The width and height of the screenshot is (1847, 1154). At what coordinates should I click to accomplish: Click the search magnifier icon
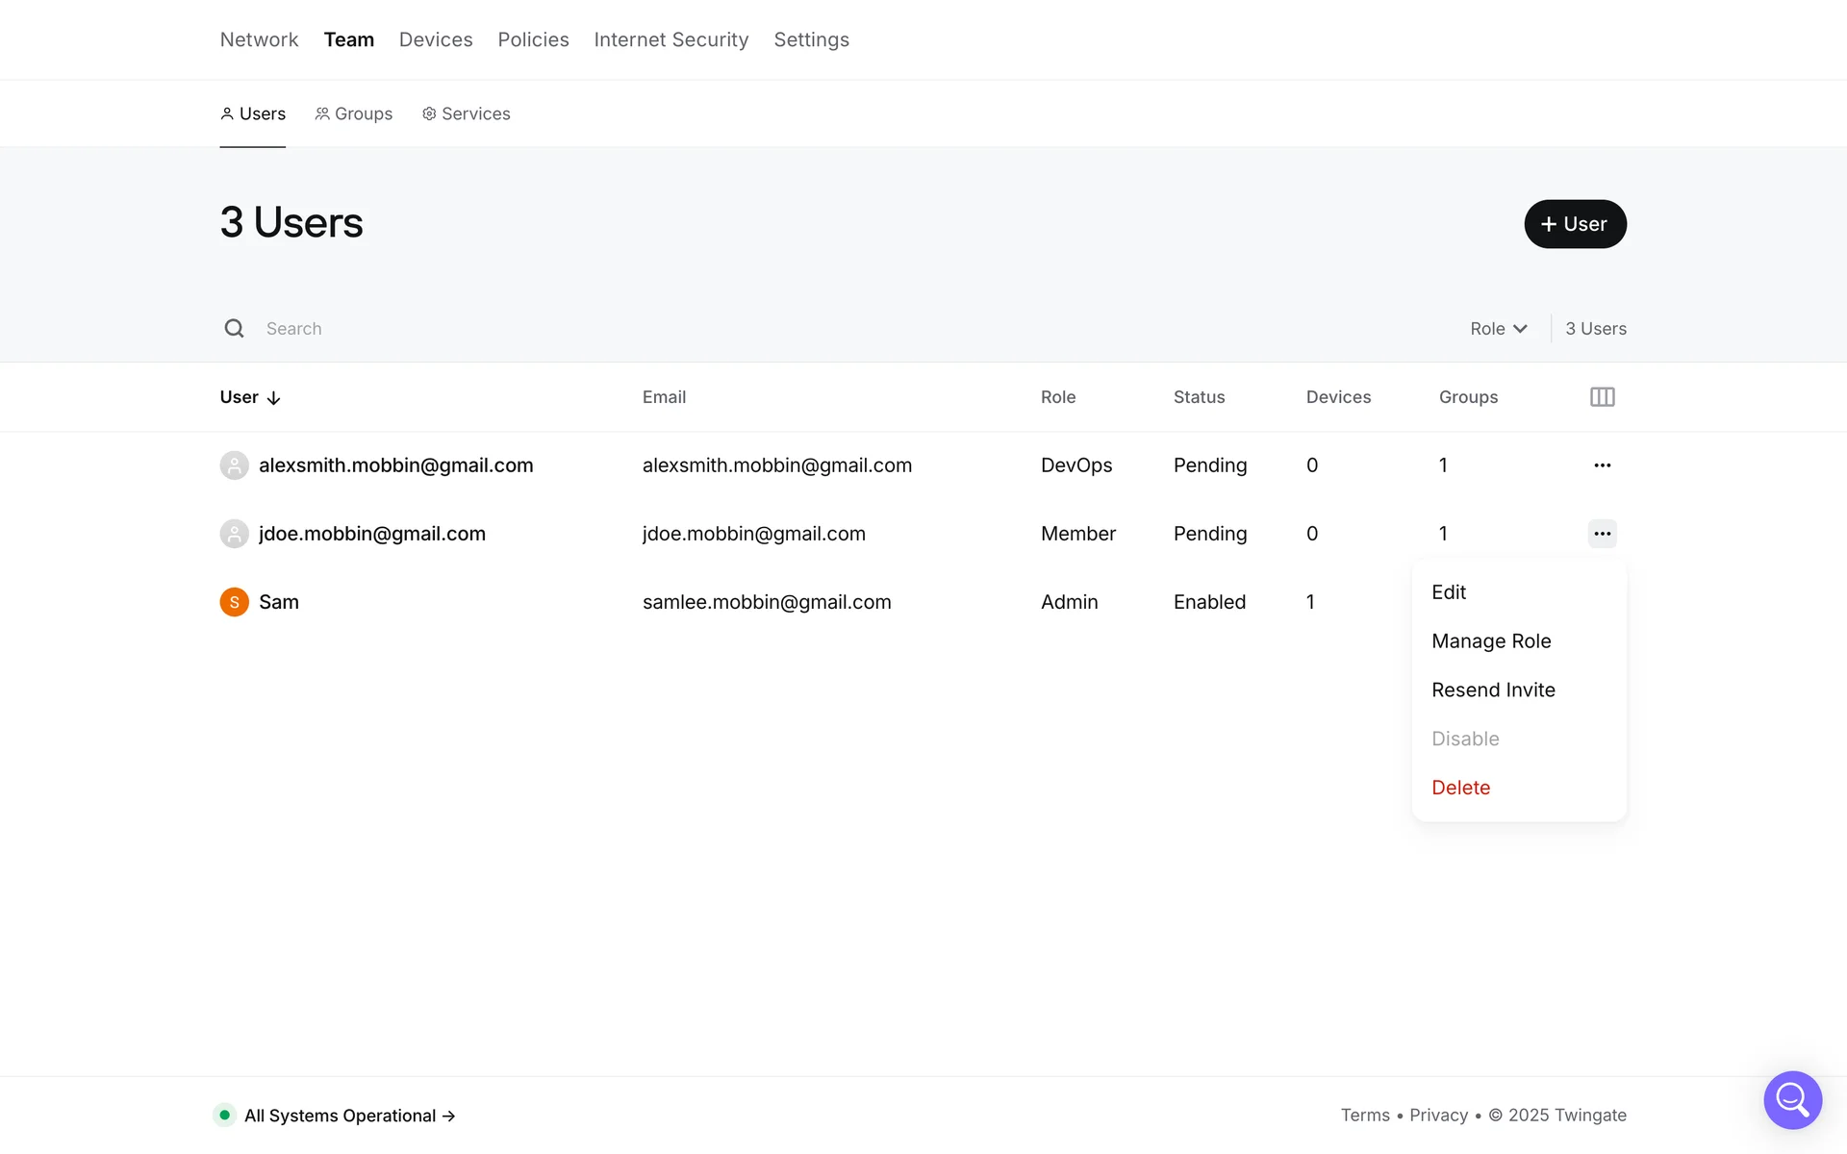[234, 329]
